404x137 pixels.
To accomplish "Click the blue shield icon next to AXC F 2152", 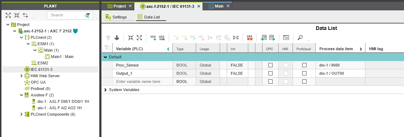I will (x=75, y=31).
